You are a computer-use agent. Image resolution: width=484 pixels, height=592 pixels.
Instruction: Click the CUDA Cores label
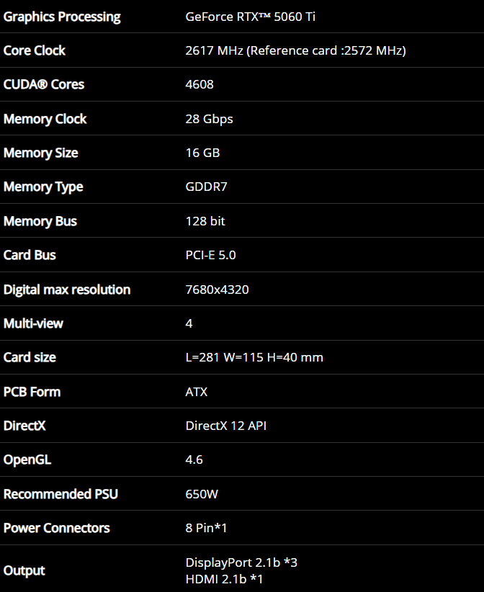coord(44,84)
